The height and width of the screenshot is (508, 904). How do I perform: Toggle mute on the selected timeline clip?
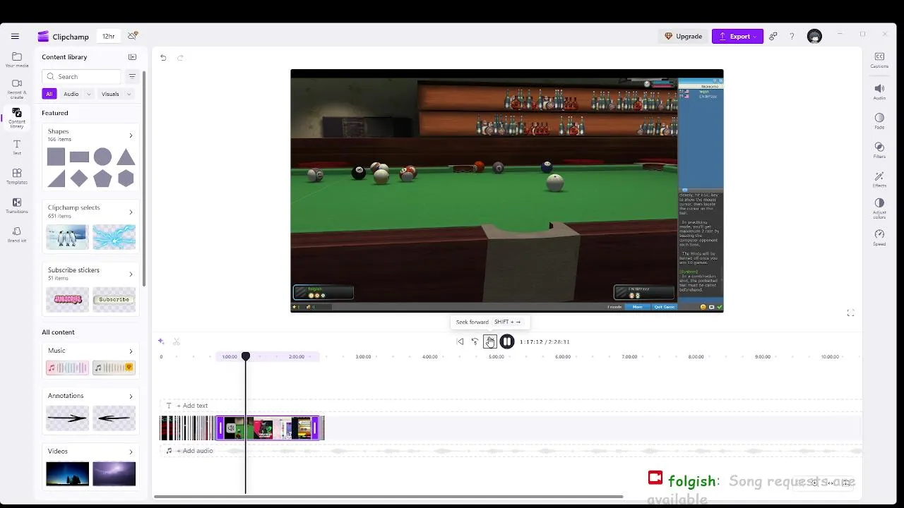[x=231, y=428]
